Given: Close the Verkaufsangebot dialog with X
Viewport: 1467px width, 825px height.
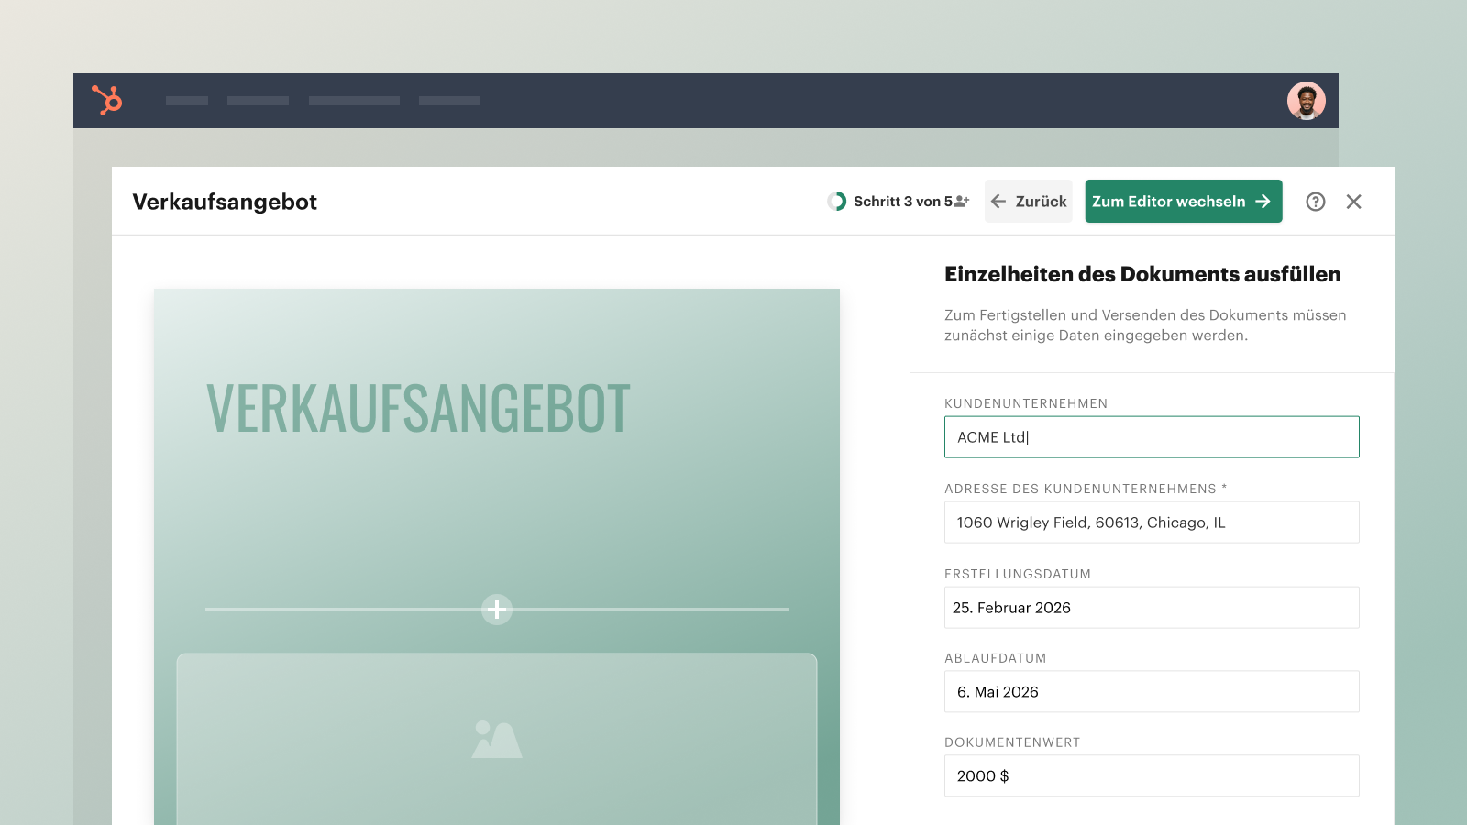Looking at the screenshot, I should point(1353,202).
